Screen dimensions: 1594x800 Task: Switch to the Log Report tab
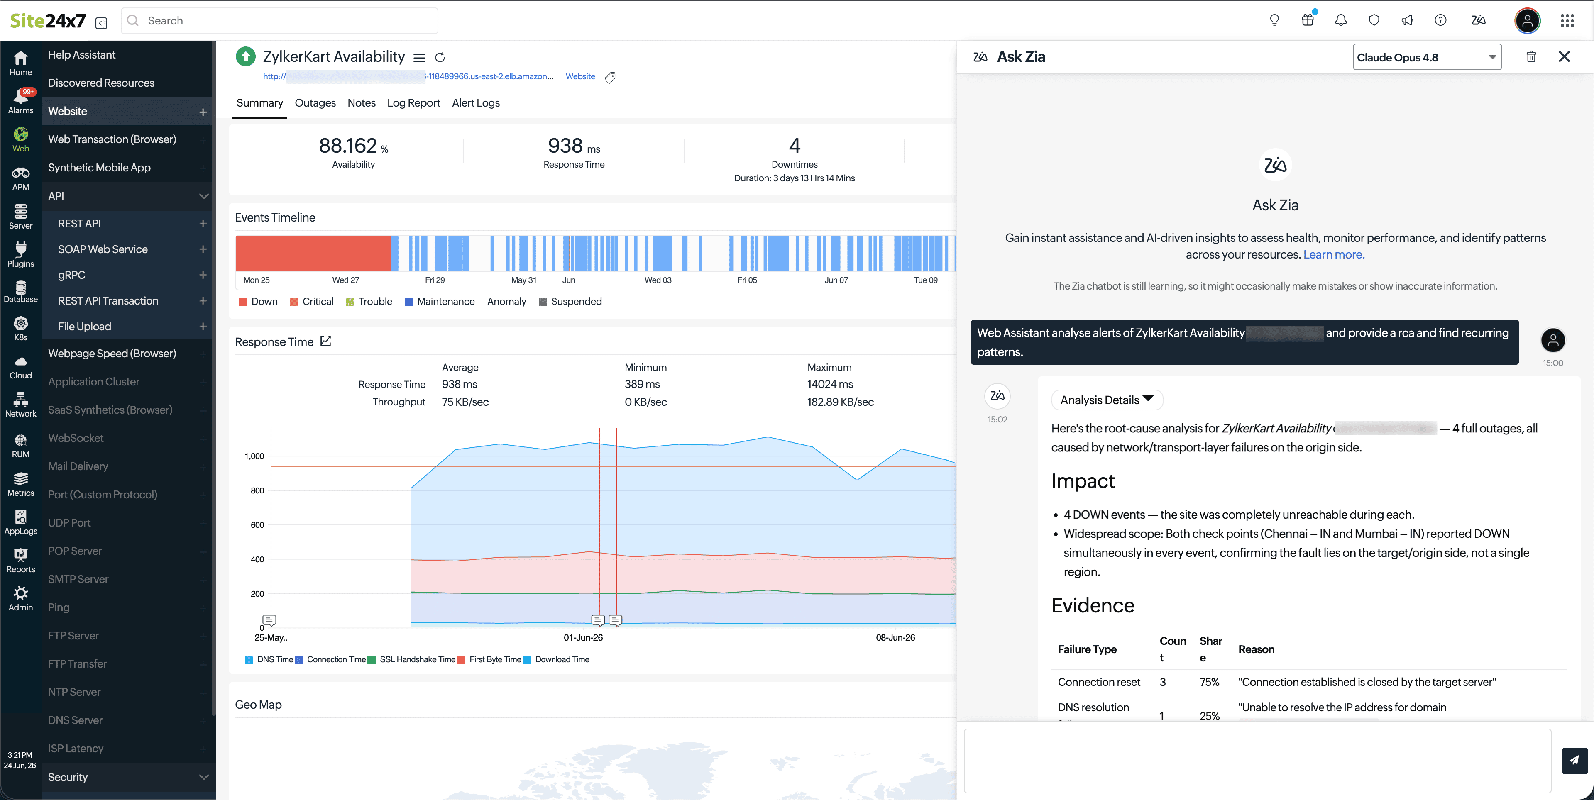coord(413,103)
